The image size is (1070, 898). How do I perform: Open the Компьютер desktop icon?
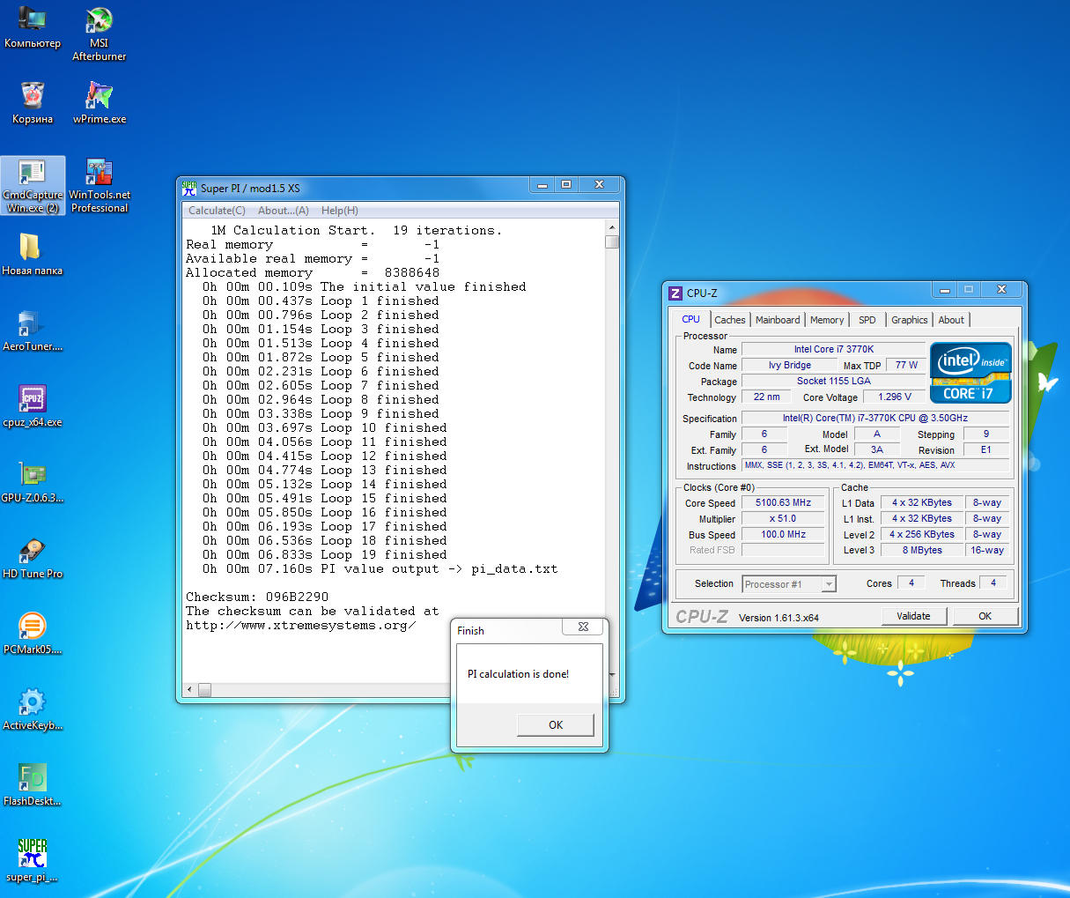pos(33,27)
